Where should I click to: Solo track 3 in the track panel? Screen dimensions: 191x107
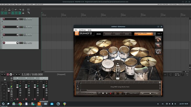pyautogui.click(x=22, y=35)
